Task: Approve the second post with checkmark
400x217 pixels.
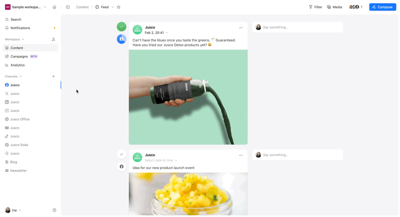Action: pyautogui.click(x=121, y=154)
